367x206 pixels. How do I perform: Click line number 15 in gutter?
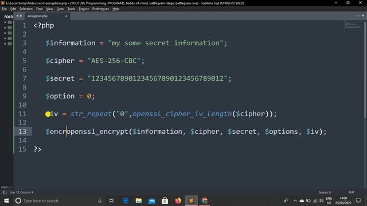pyautogui.click(x=22, y=149)
